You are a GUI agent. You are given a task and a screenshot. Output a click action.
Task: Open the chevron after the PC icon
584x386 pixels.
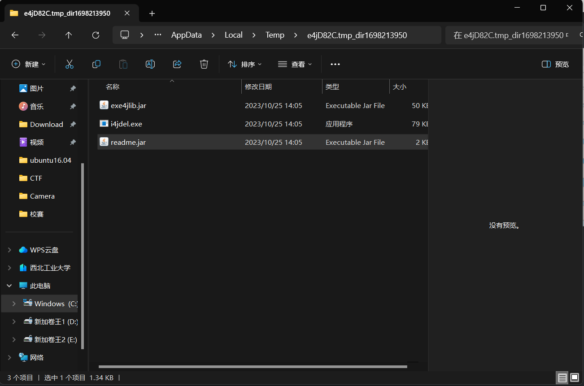click(142, 35)
